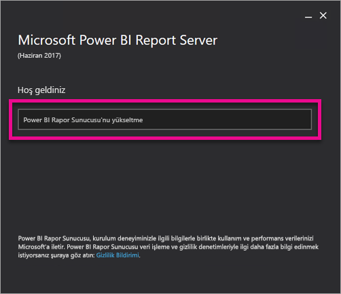Viewport: 341px width, 294px height.
Task: Open the Gizlilik Bildirimi link
Action: click(x=118, y=255)
